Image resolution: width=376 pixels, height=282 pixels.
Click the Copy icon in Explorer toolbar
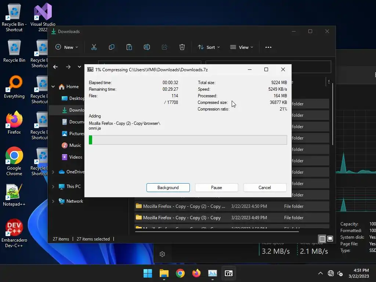tap(112, 47)
